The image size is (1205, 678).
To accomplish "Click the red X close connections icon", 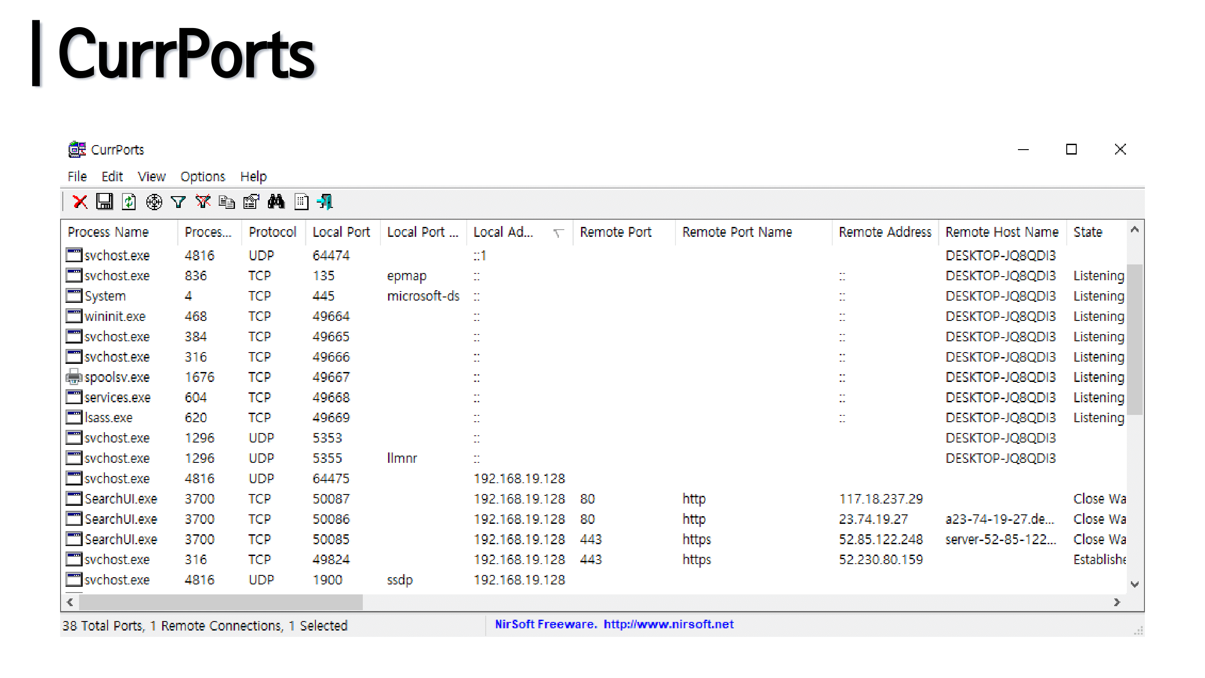I will point(80,202).
